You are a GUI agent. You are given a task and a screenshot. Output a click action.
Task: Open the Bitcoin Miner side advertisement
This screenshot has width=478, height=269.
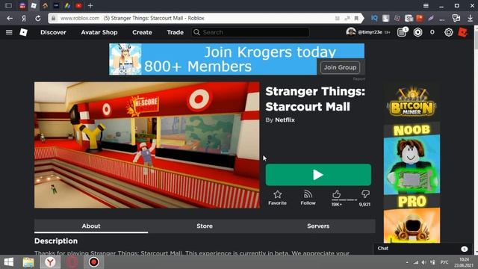(412, 163)
